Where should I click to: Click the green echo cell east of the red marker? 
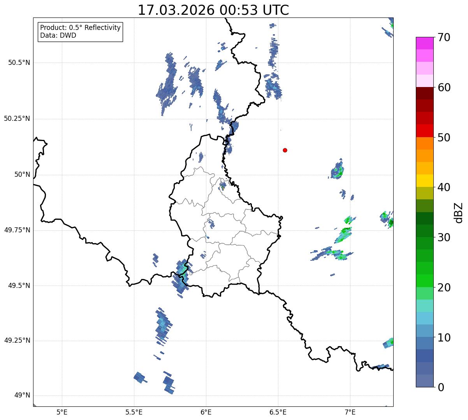338,169
